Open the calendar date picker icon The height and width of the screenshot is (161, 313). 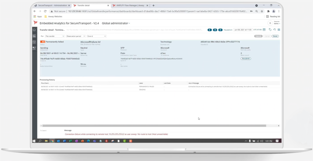click(264, 30)
